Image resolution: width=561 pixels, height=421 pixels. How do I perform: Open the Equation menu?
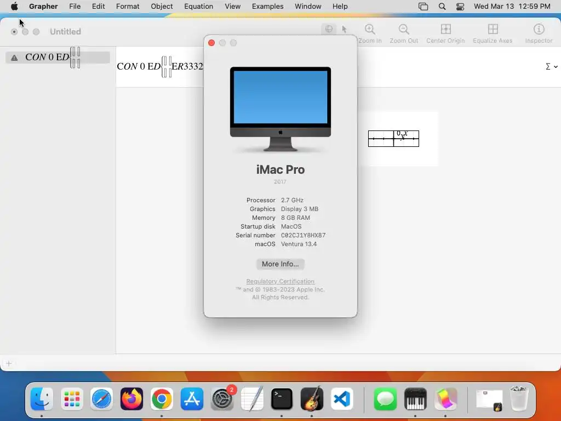(198, 7)
